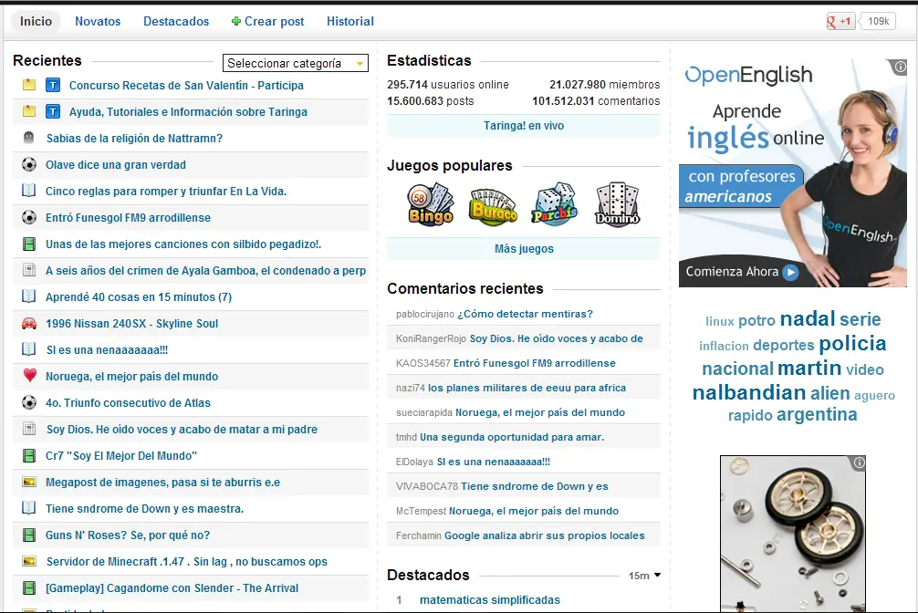
Task: Open the Dominó game icon
Action: pos(617,203)
